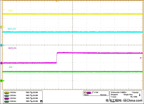
Task: Click the yellow channel 1 ground marker
Action: coord(2,27)
